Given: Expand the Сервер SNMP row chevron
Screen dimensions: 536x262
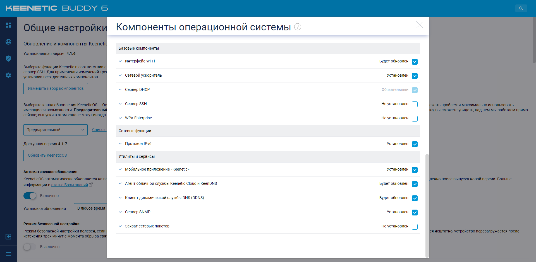Looking at the screenshot, I should (120, 212).
